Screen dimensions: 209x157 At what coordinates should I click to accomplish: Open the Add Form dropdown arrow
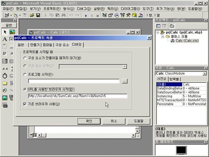tap(20, 15)
